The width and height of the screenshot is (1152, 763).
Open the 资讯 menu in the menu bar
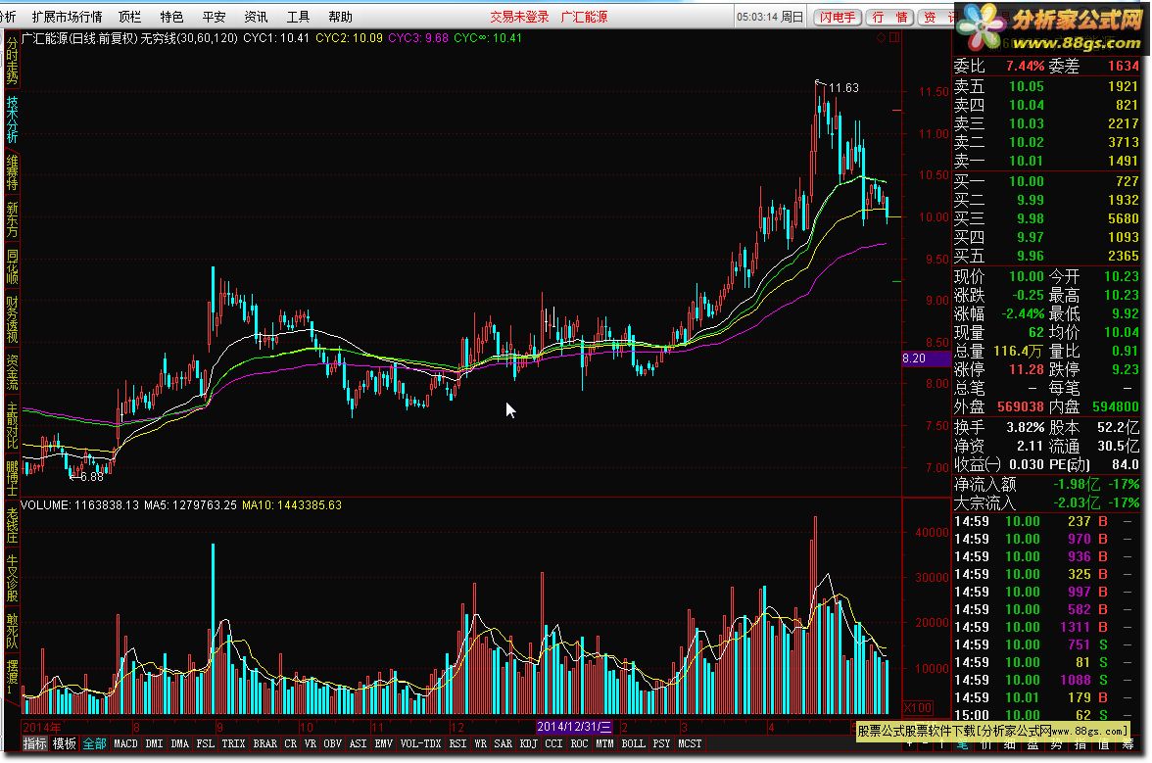pyautogui.click(x=256, y=16)
